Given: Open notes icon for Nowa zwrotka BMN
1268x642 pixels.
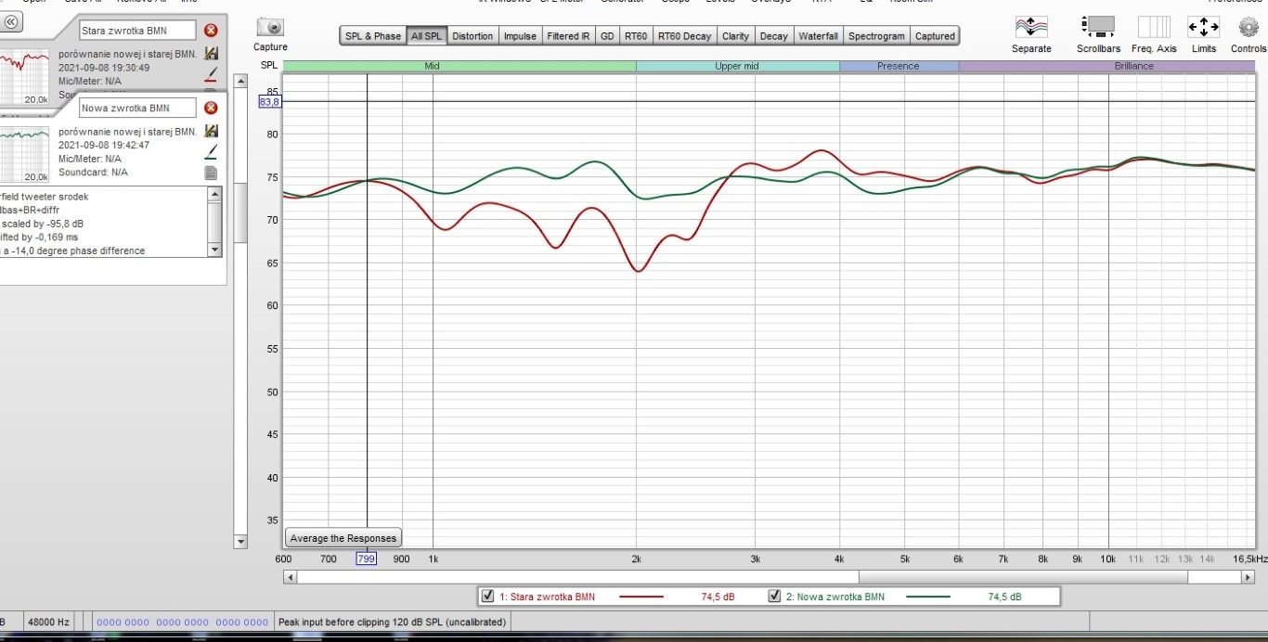Looking at the screenshot, I should (x=211, y=172).
